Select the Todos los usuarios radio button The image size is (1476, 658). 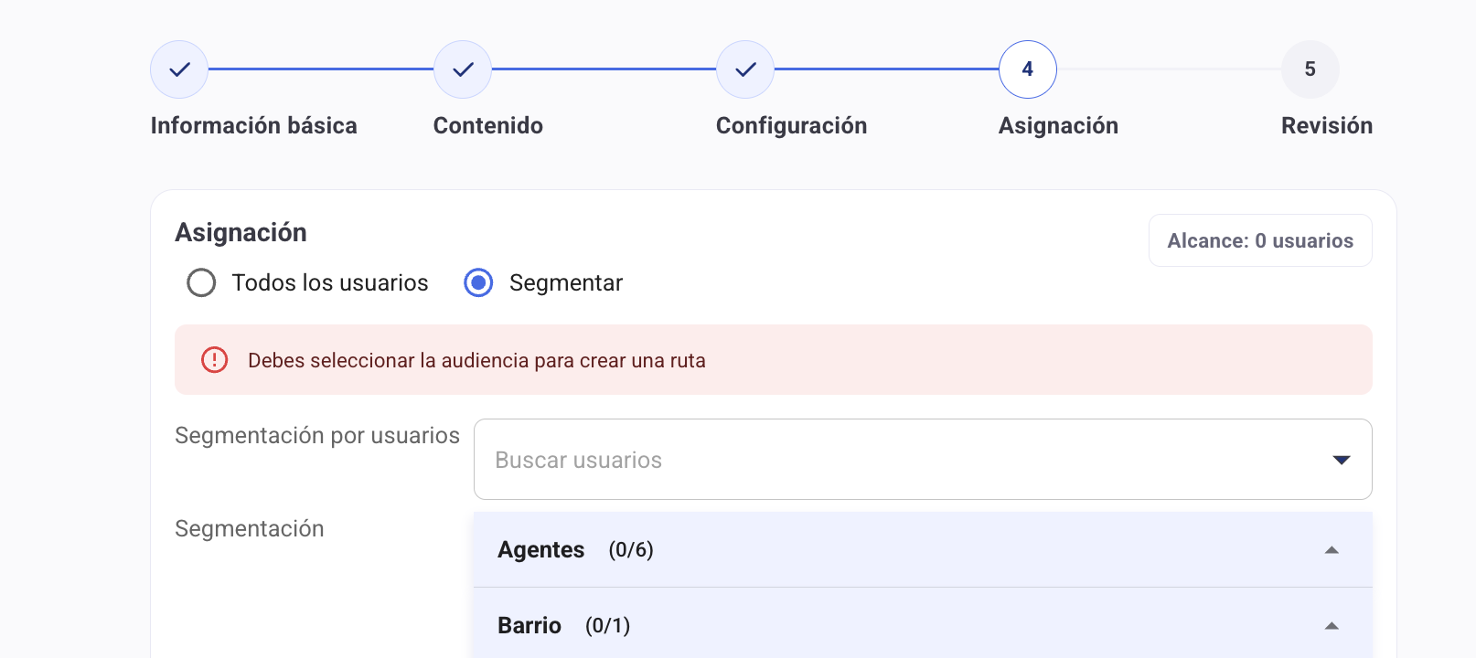(x=201, y=283)
